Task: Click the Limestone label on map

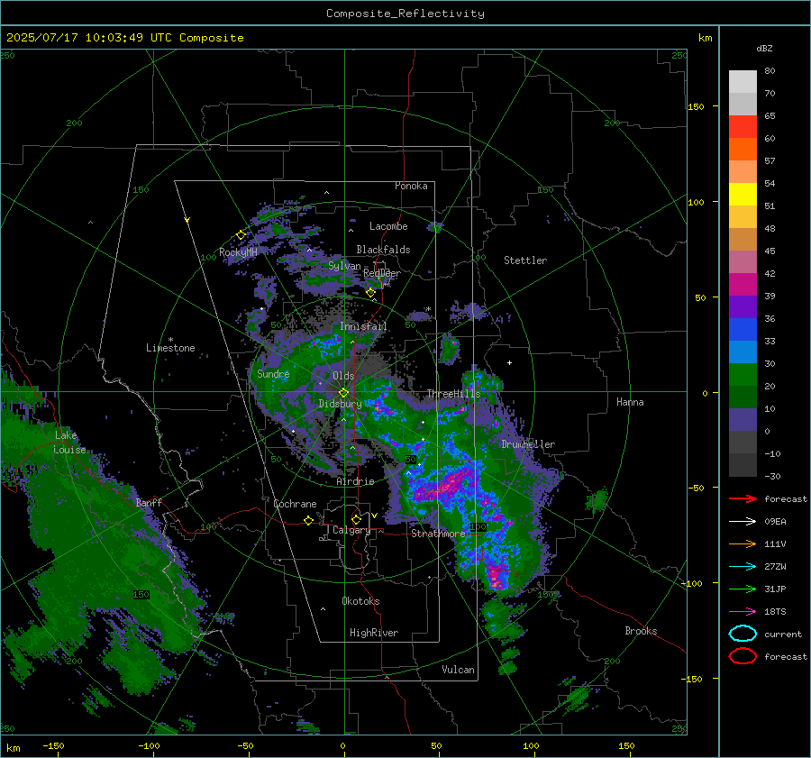Action: tap(170, 348)
